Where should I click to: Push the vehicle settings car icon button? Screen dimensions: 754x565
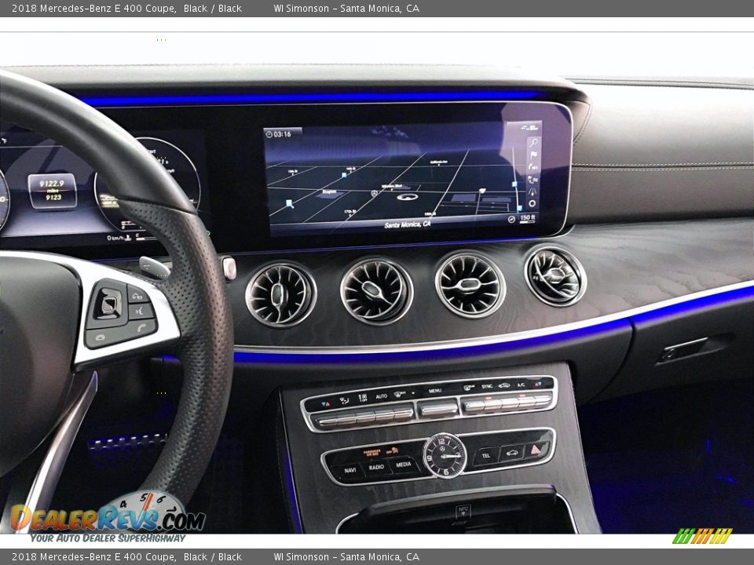[x=512, y=453]
